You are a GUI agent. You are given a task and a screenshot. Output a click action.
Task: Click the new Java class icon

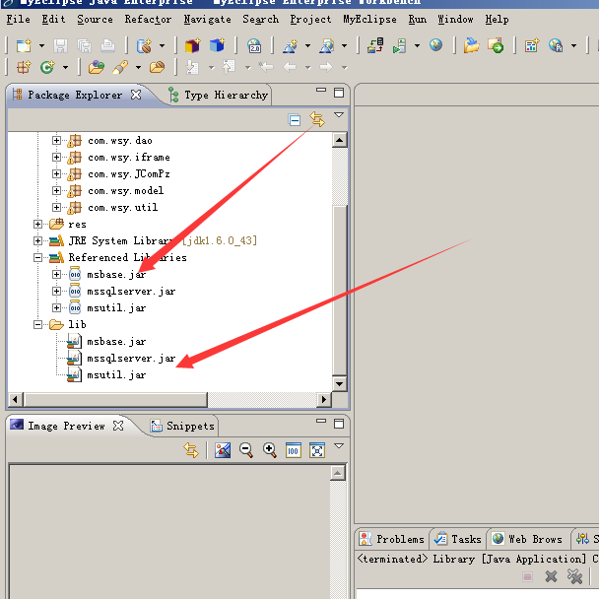point(47,68)
